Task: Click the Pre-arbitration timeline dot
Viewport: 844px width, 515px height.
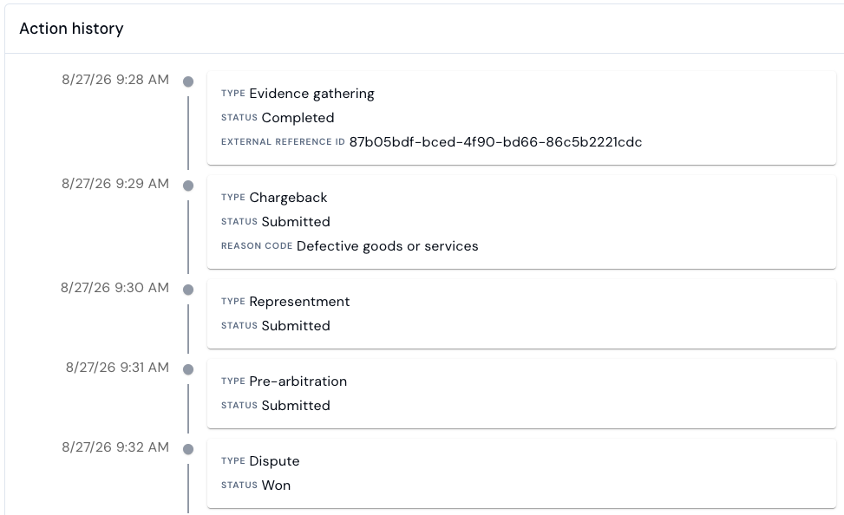Action: pyautogui.click(x=188, y=369)
